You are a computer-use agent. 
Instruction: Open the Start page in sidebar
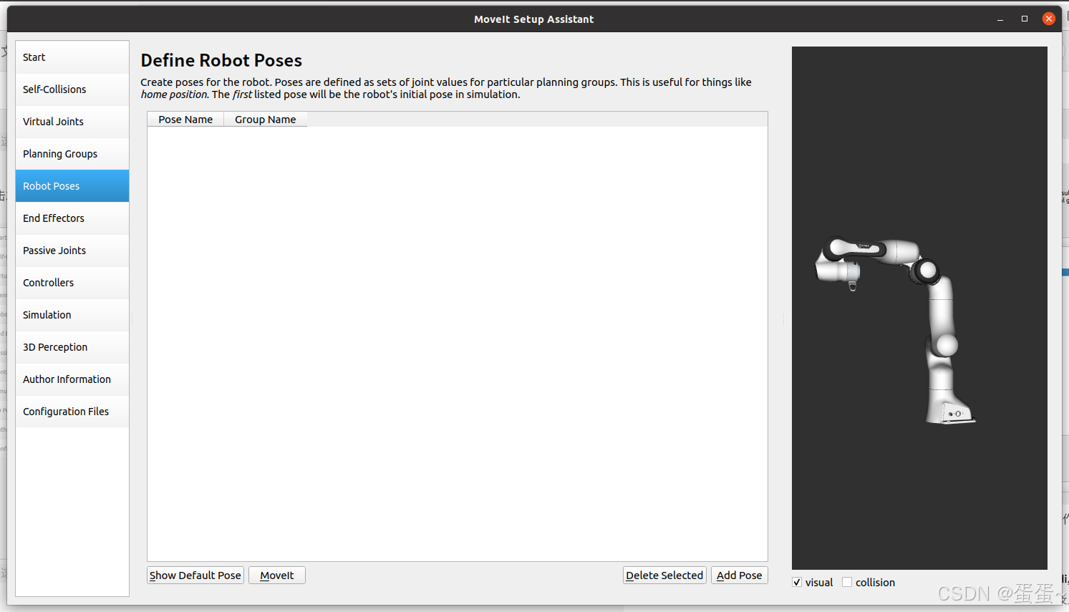click(x=72, y=57)
